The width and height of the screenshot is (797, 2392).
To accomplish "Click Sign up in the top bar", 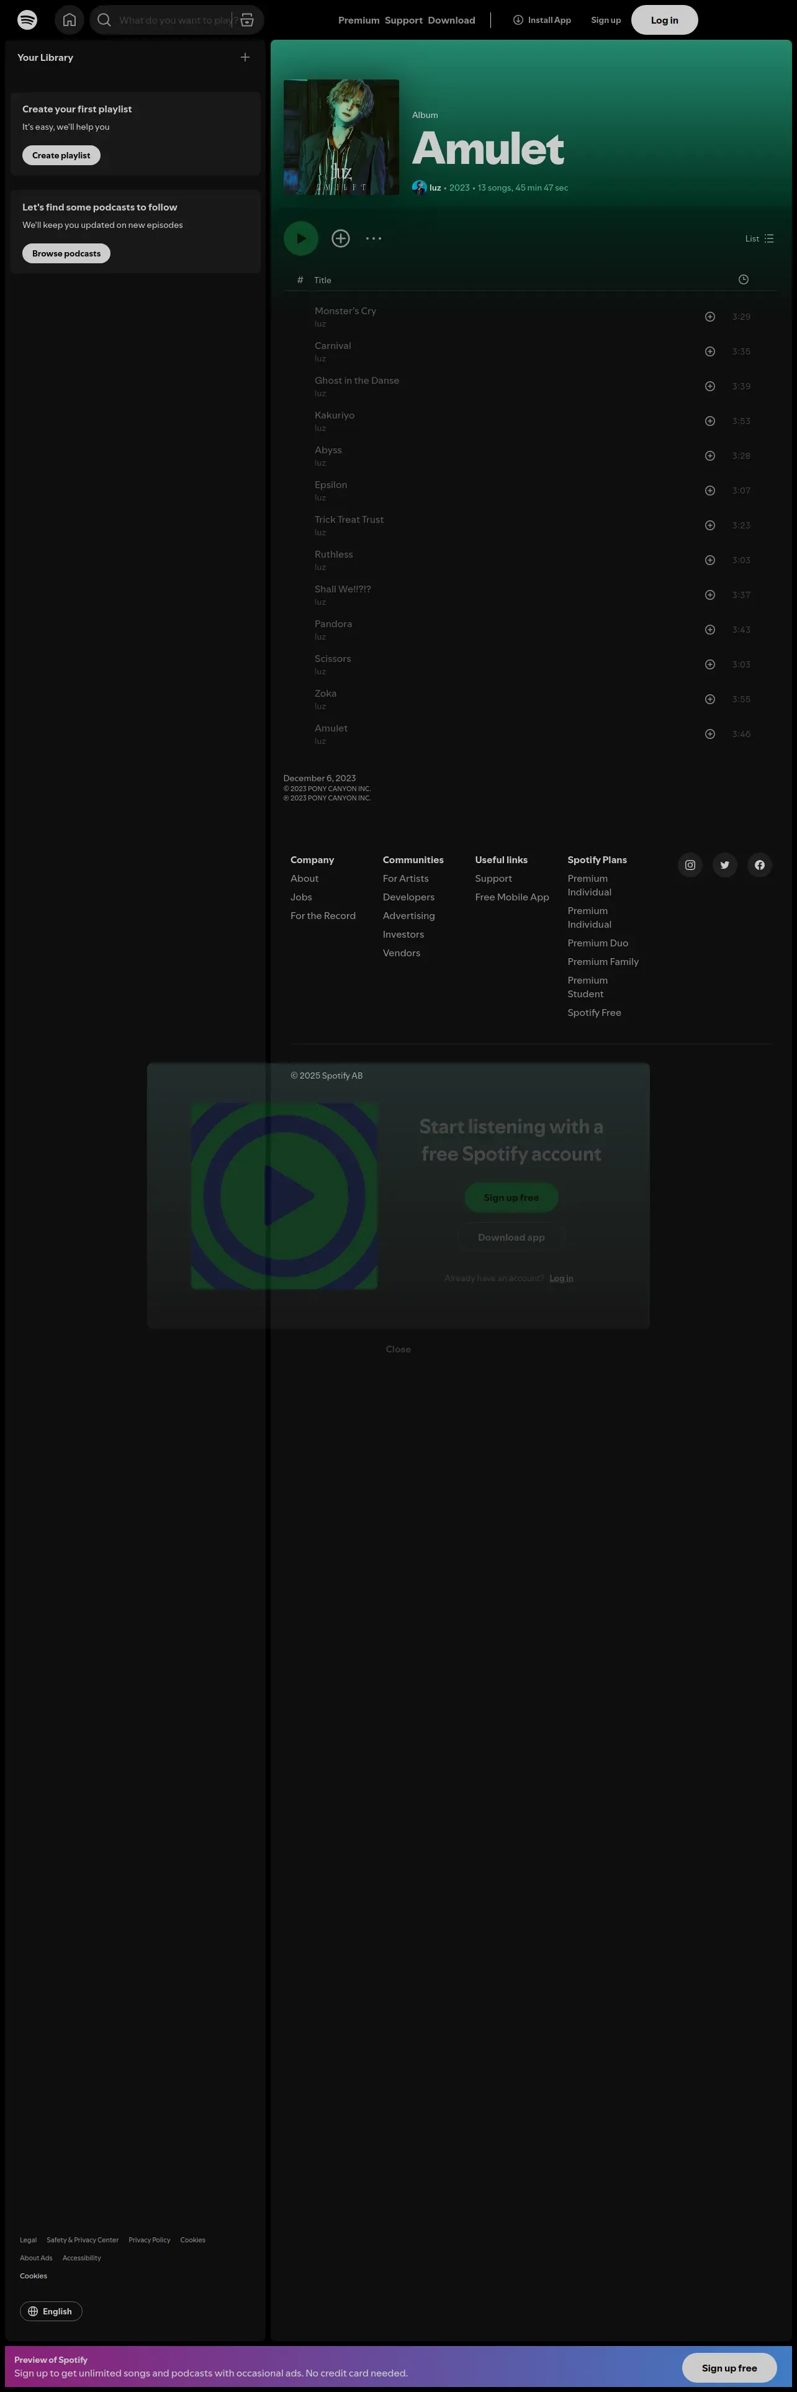I will 606,20.
